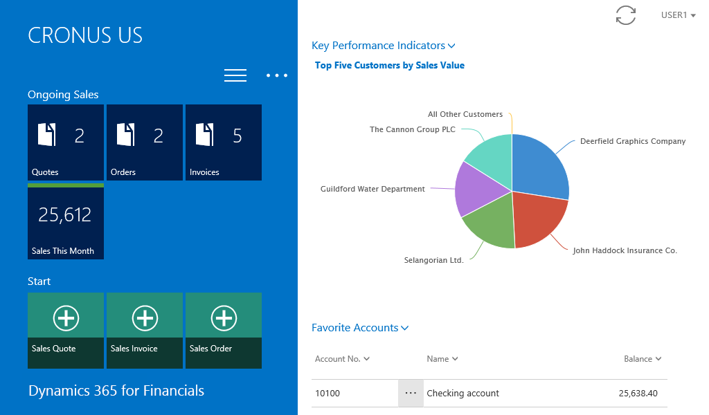Viewport: 709px width, 415px height.
Task: Click the John Haddock Insurance Co. label
Action: (x=625, y=250)
